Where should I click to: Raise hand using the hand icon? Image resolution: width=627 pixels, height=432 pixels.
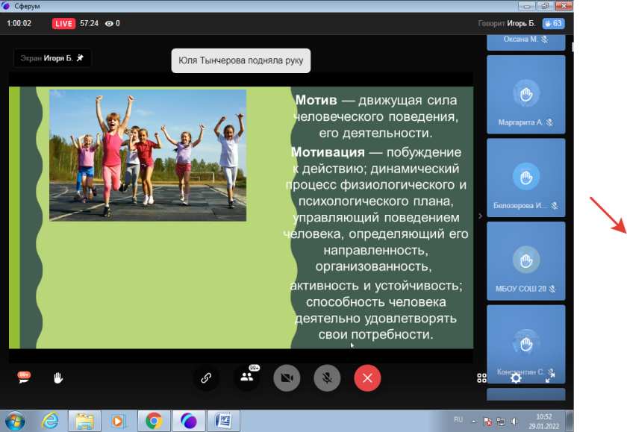click(58, 378)
